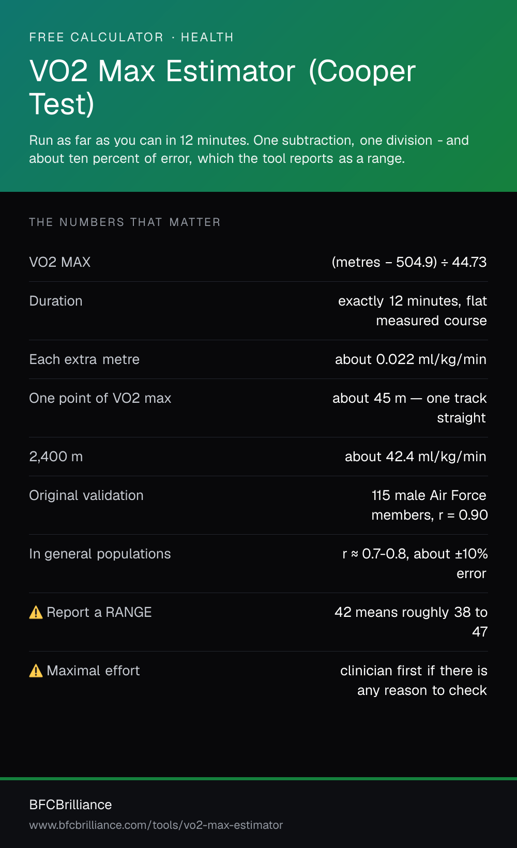Select the 'about 45 m' track value
This screenshot has width=517, height=848.
409,408
